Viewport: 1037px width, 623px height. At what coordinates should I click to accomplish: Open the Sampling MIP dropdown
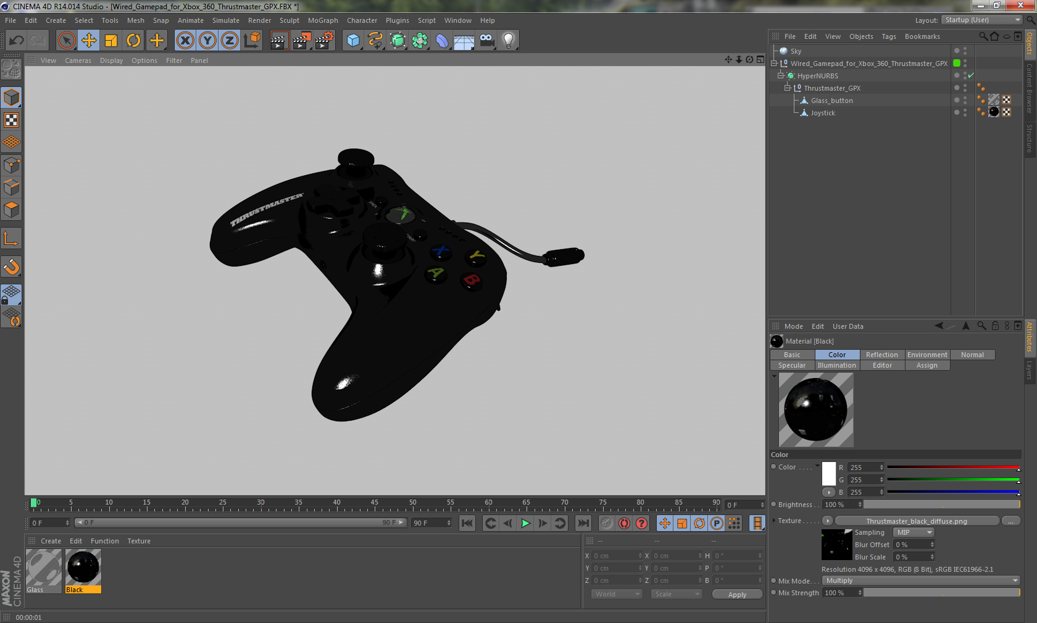[914, 532]
